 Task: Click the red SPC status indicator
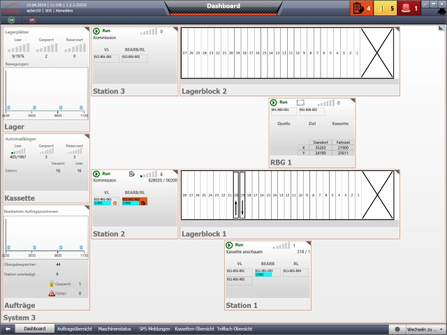tap(32, 21)
